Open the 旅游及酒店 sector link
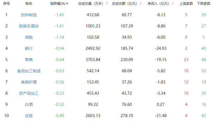The width and height of the screenshot is (214, 121). [x=29, y=26]
